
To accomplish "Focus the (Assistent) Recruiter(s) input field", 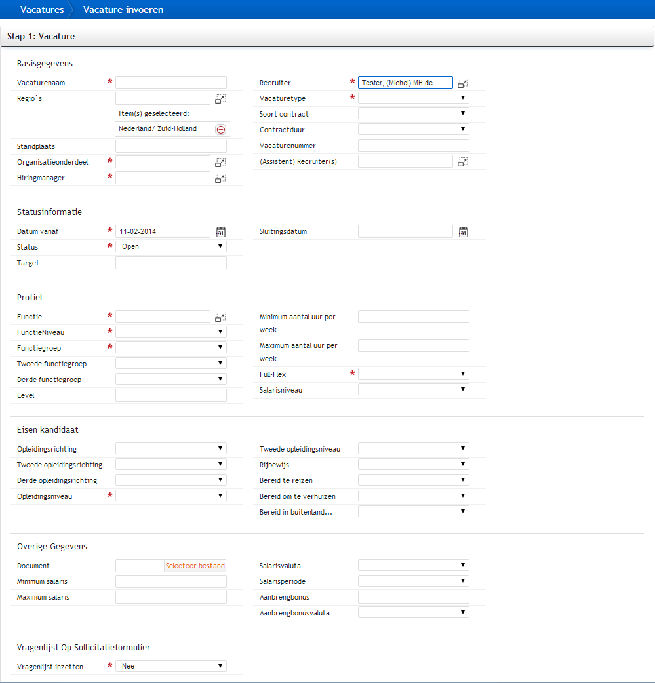I will point(405,161).
